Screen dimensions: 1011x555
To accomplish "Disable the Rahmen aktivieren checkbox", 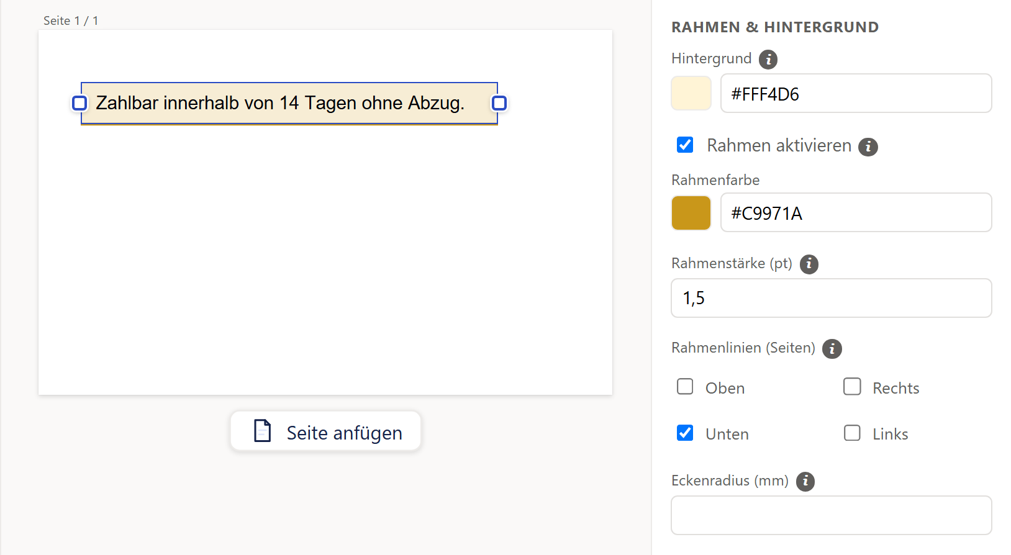I will (x=685, y=145).
